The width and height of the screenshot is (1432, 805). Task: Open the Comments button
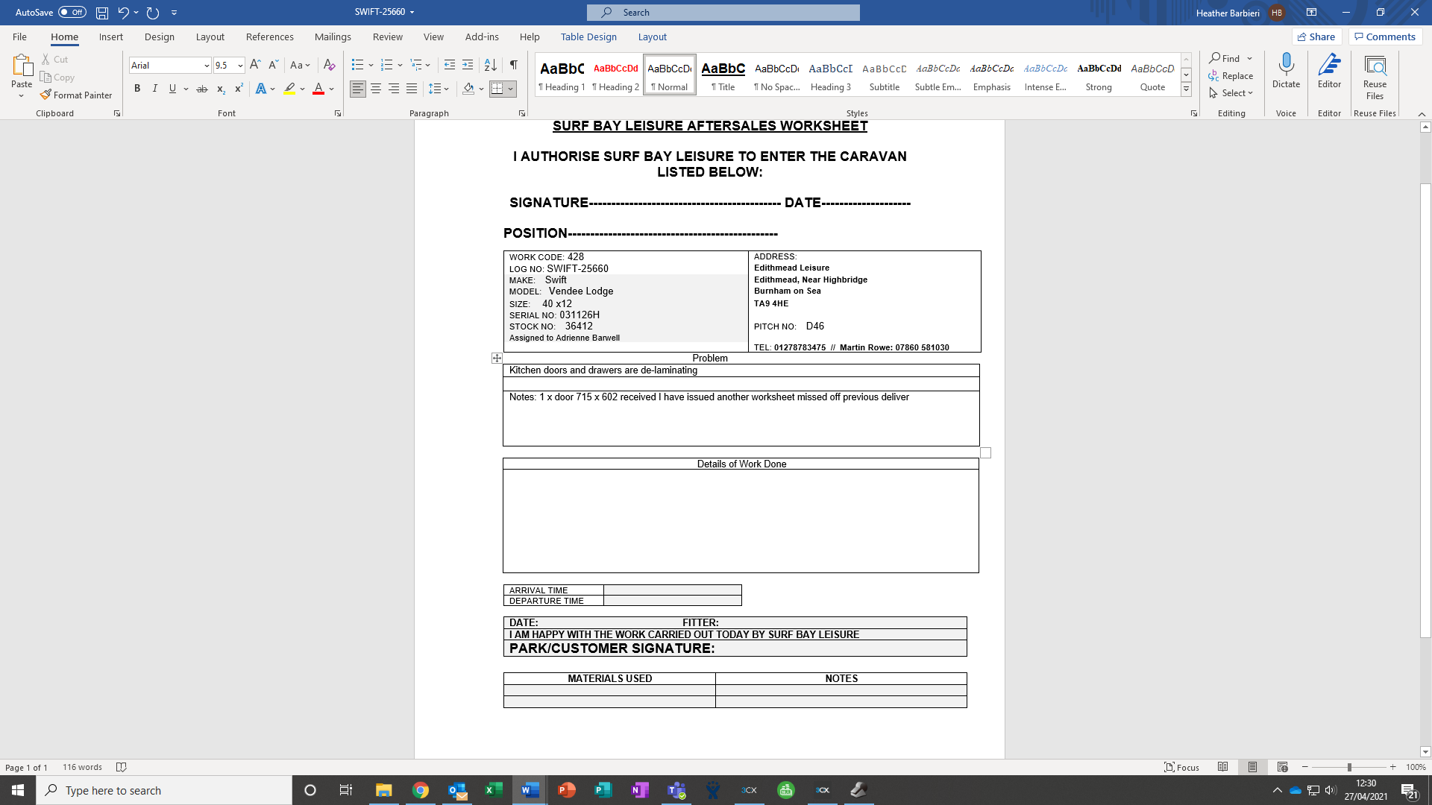[x=1385, y=37]
